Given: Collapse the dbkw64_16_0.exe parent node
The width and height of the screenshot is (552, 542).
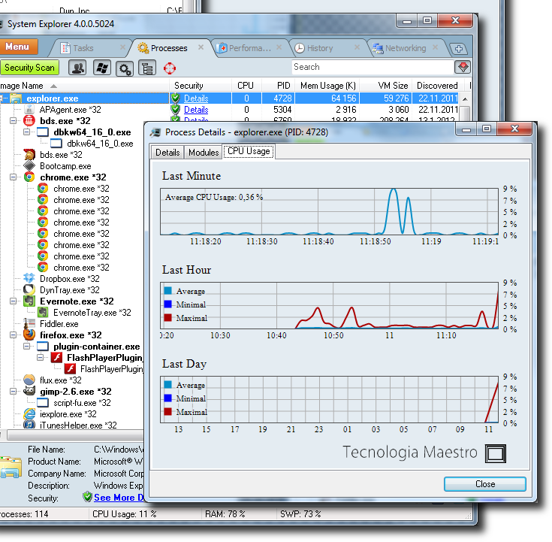Looking at the screenshot, I should click(x=27, y=132).
